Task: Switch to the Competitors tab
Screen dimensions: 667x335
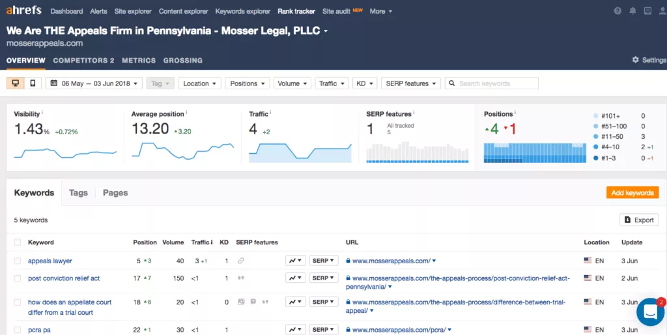Action: 83,61
